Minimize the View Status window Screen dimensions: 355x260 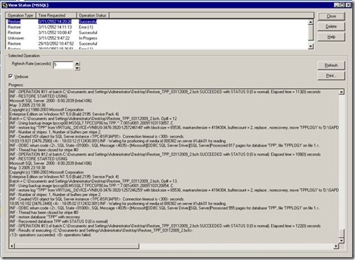click(x=336, y=5)
